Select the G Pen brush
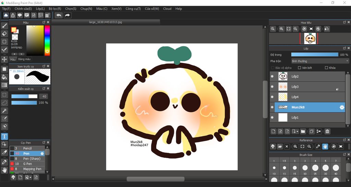Viewport: 351px width, 187px height. tap(27, 164)
